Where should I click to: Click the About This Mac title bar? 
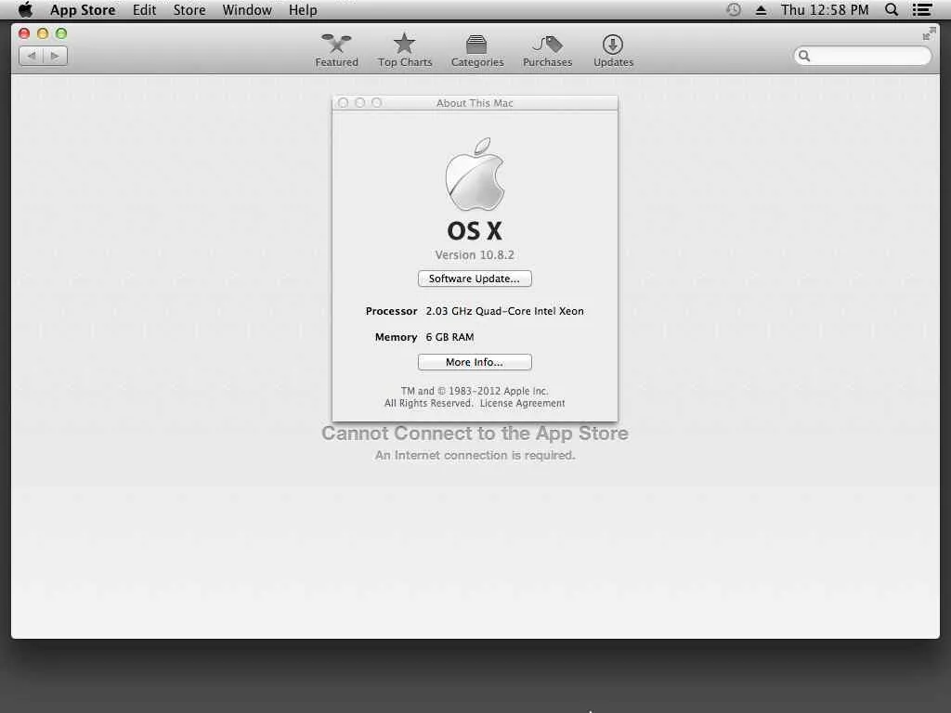coord(475,102)
